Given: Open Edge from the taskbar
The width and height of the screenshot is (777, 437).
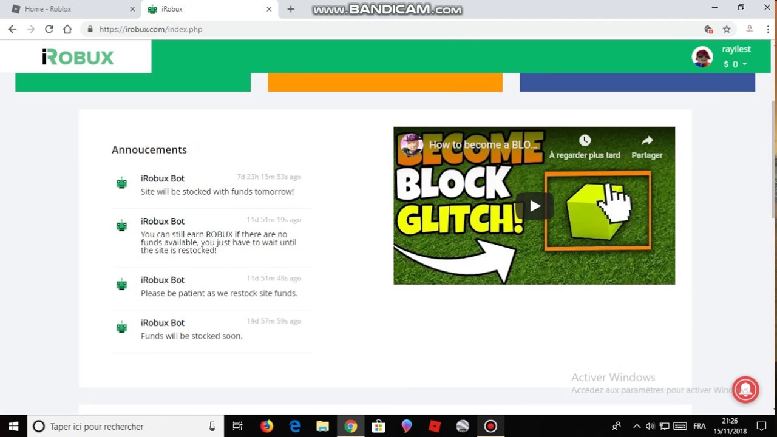Looking at the screenshot, I should [x=295, y=426].
